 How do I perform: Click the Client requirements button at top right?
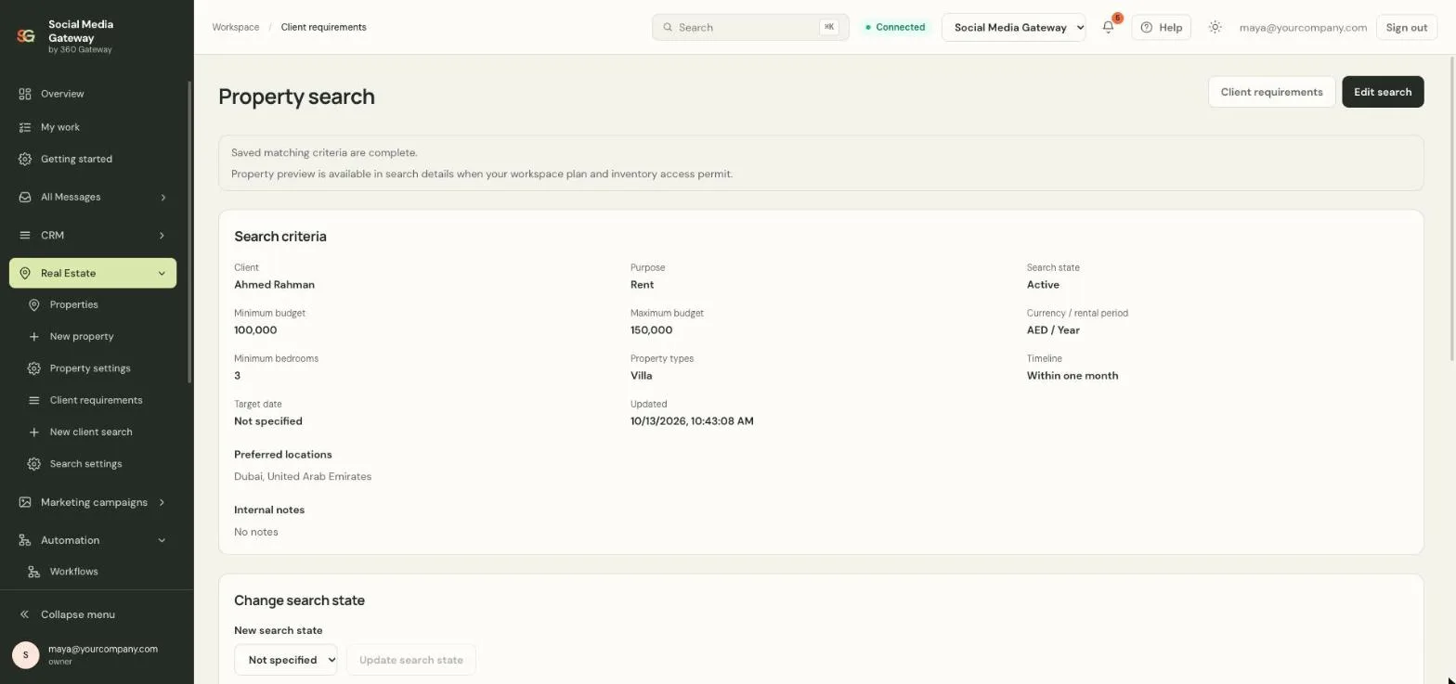(x=1271, y=92)
